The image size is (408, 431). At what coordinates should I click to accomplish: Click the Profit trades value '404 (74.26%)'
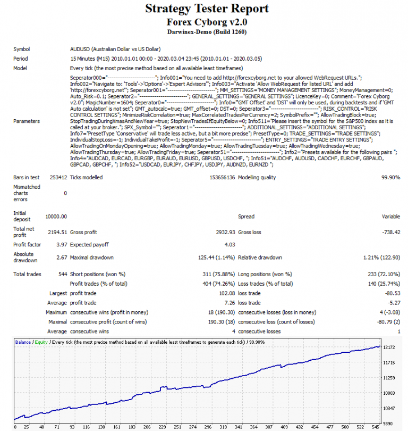(x=219, y=284)
